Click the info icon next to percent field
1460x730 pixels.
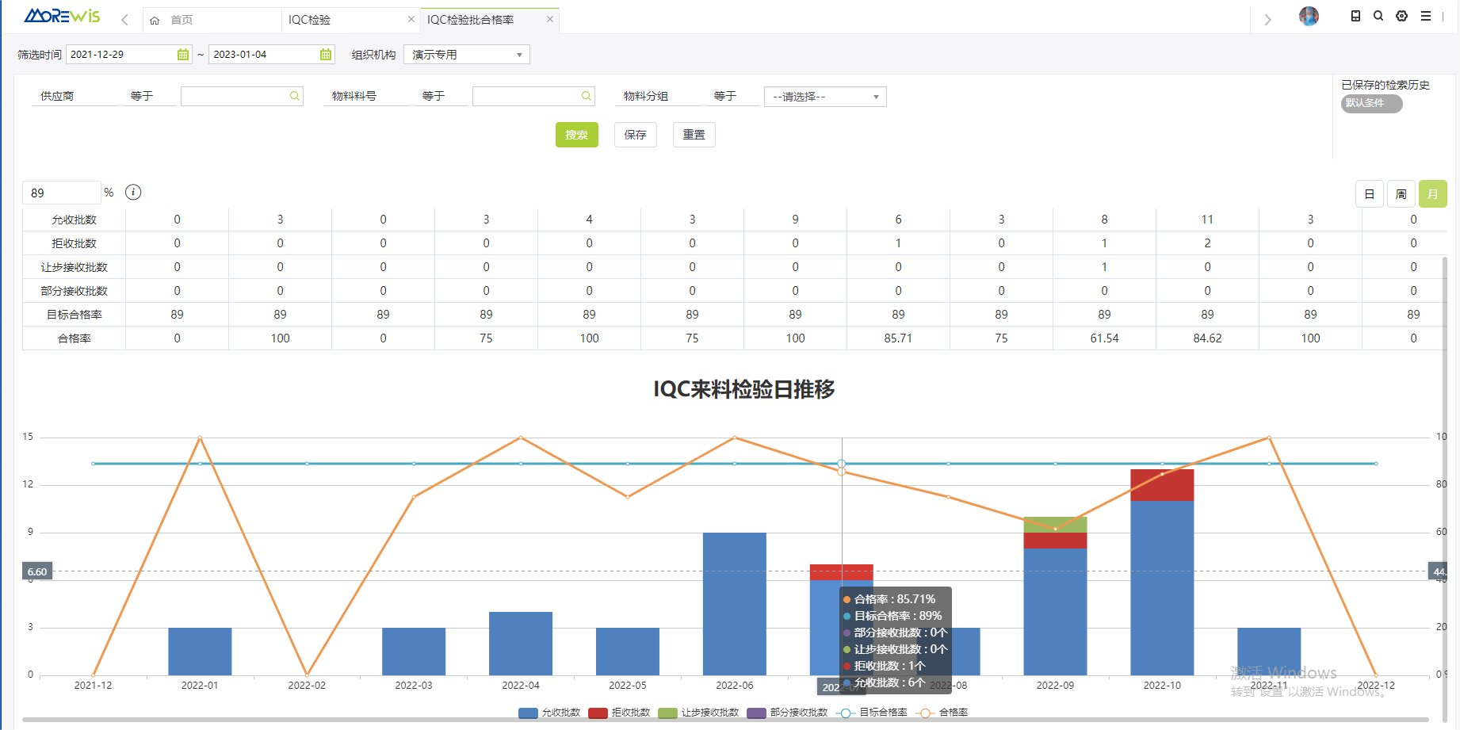133,193
